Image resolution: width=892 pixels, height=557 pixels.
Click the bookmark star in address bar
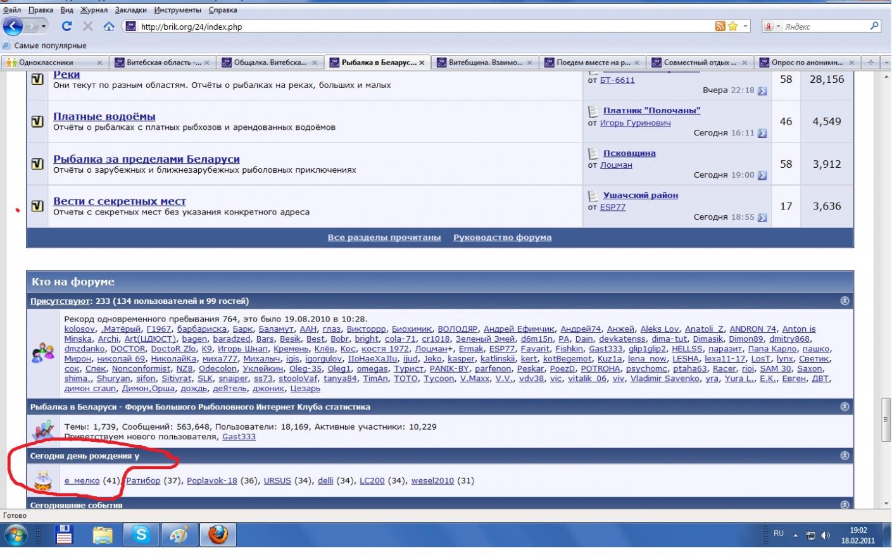coord(732,26)
